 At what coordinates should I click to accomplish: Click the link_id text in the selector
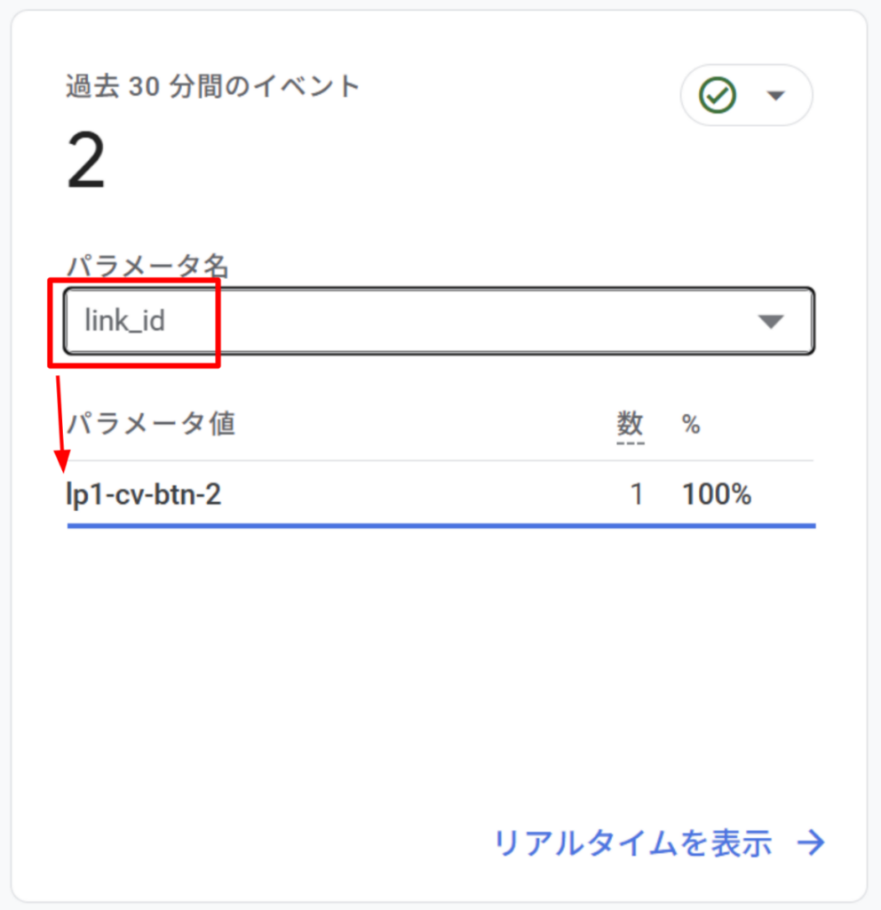pyautogui.click(x=125, y=320)
